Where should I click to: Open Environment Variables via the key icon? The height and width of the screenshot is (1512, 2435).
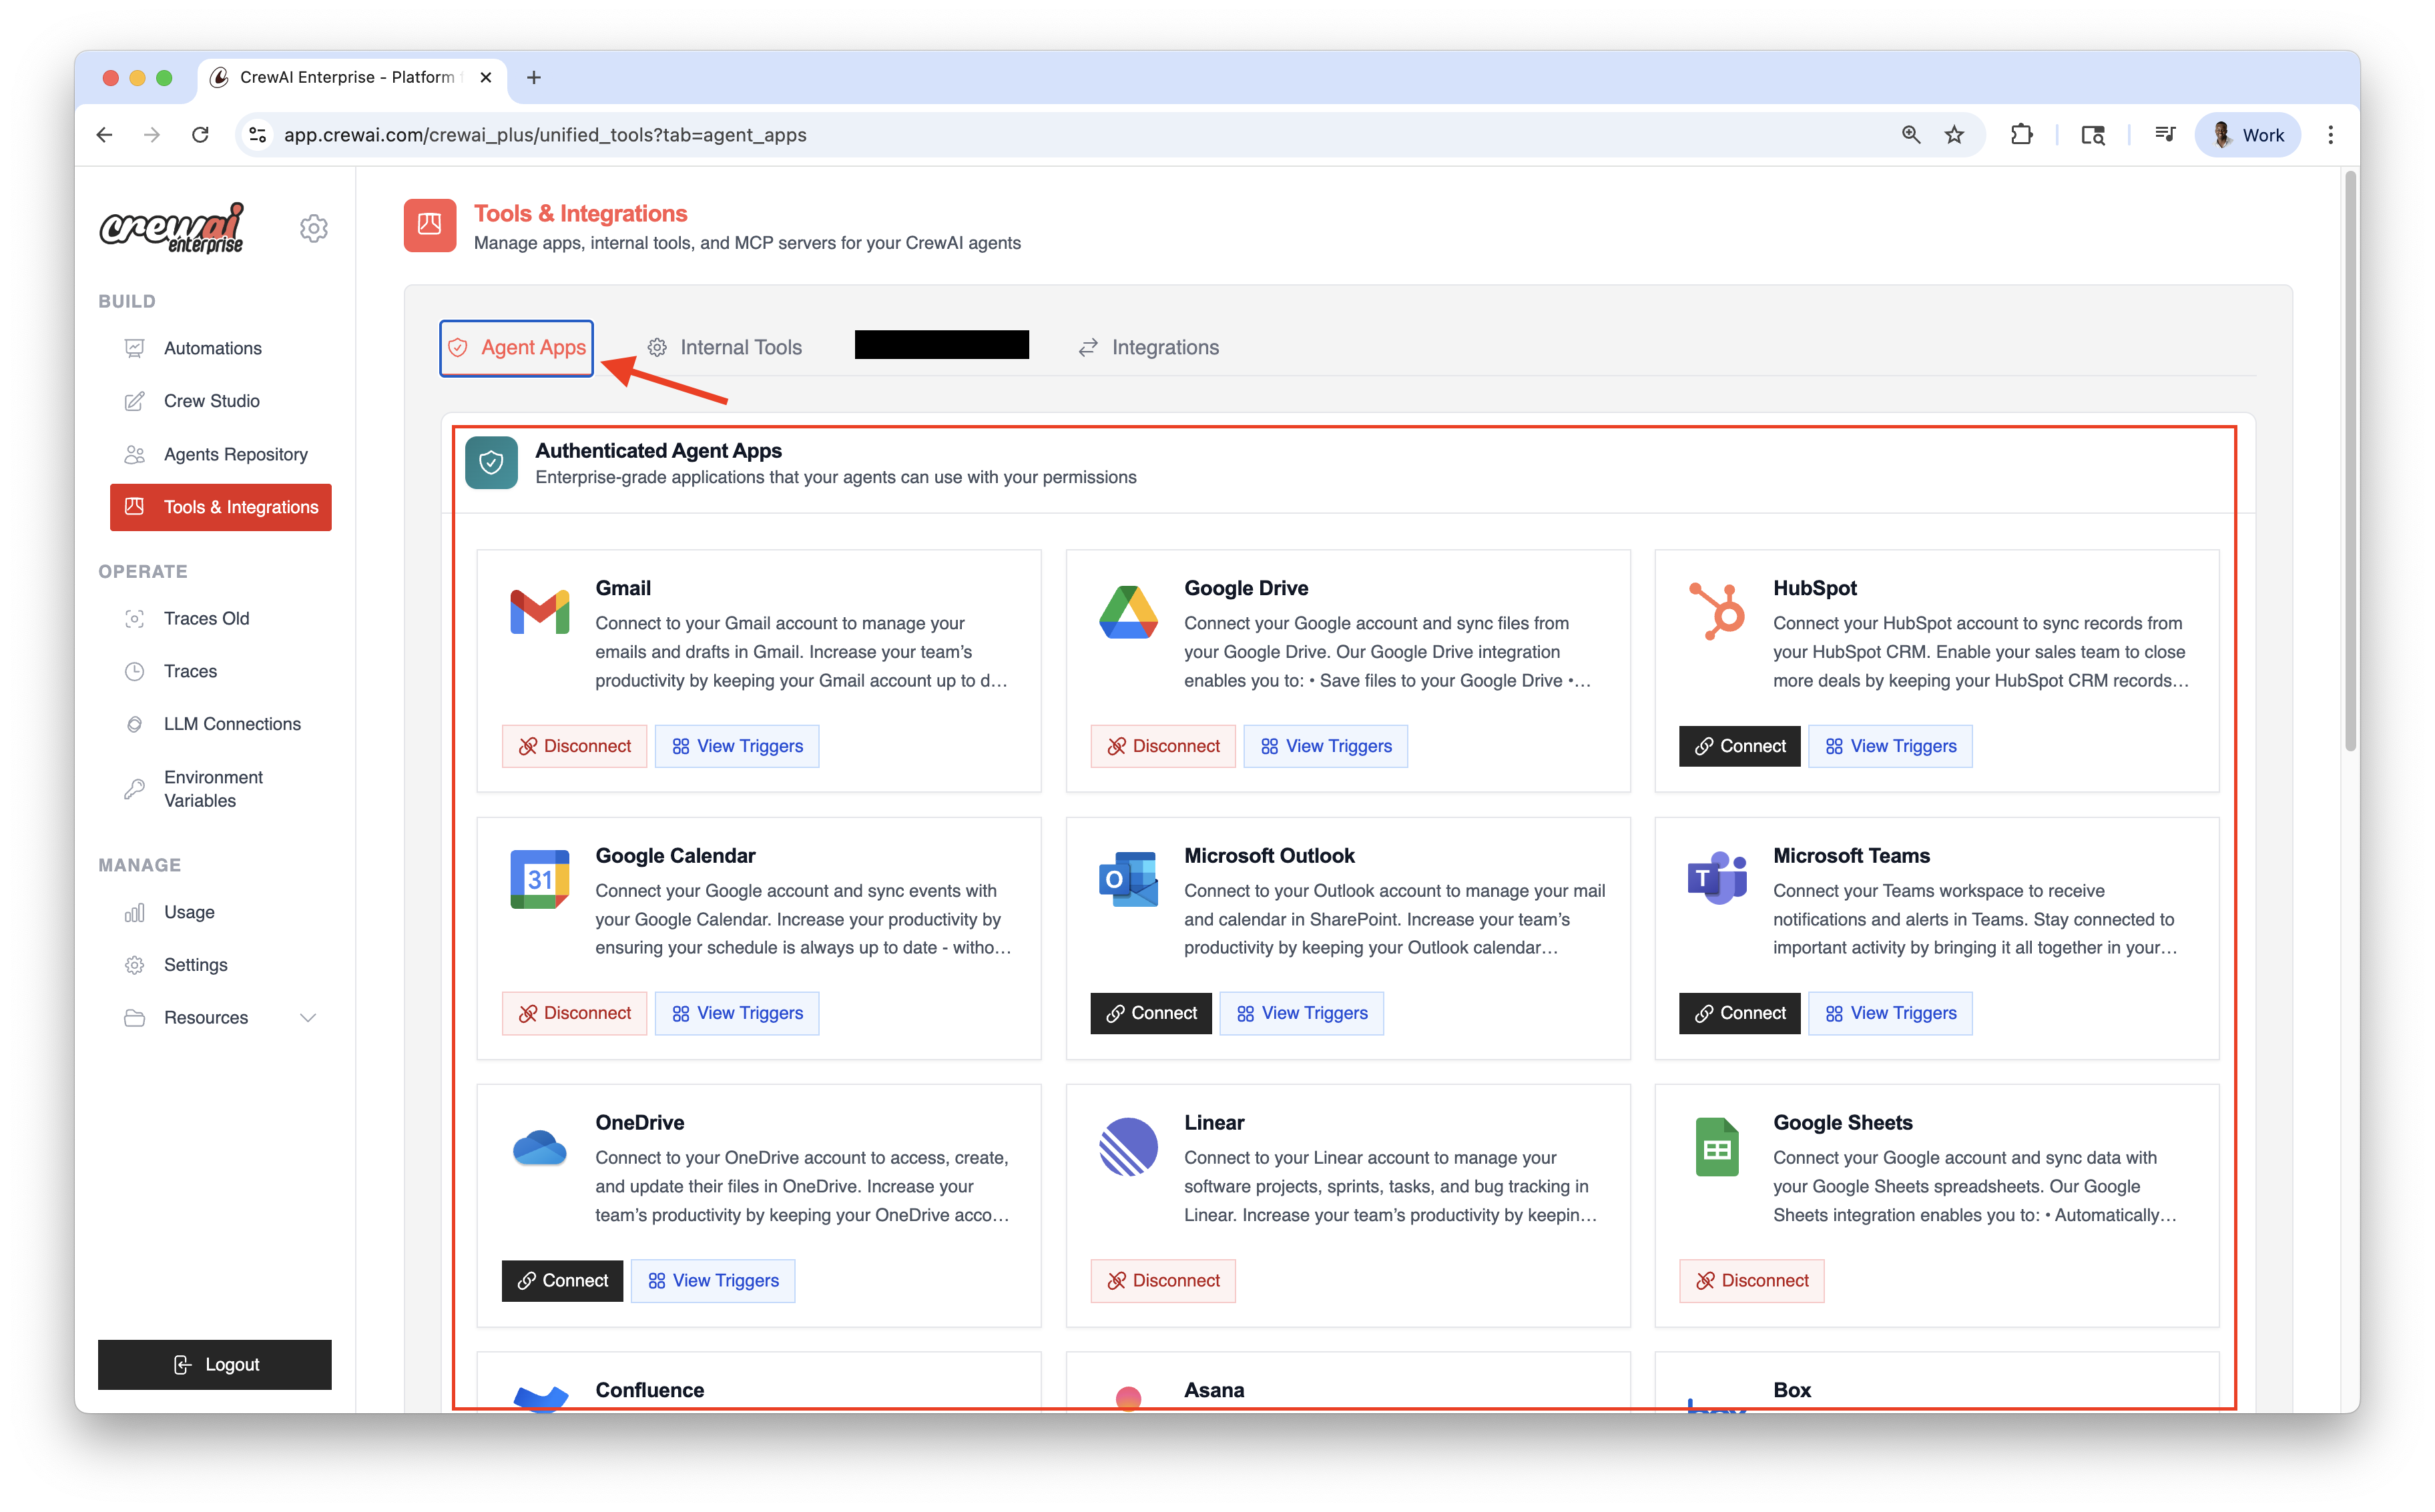coord(135,788)
